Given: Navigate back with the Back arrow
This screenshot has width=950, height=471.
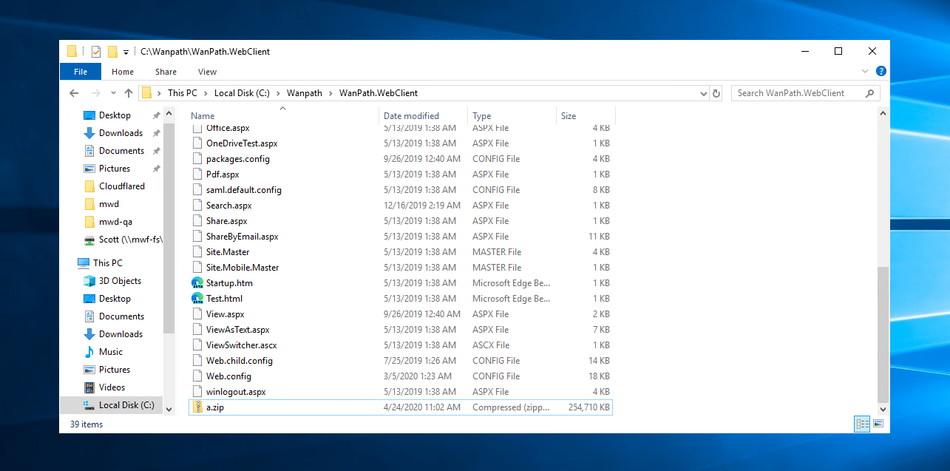Looking at the screenshot, I should point(74,93).
